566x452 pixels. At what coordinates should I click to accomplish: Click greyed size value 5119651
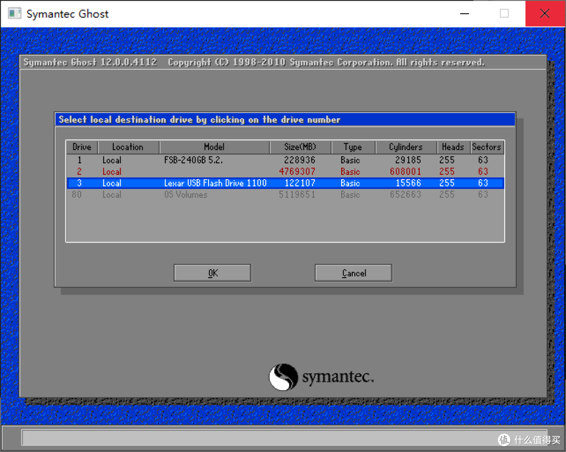[x=297, y=195]
